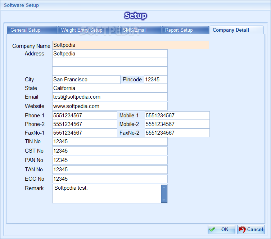
Task: Focus the Mobile-2 number field
Action: click(177, 124)
